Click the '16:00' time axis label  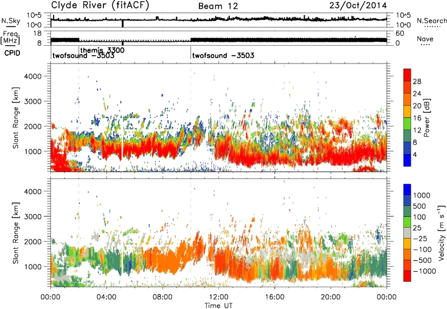tap(274, 297)
